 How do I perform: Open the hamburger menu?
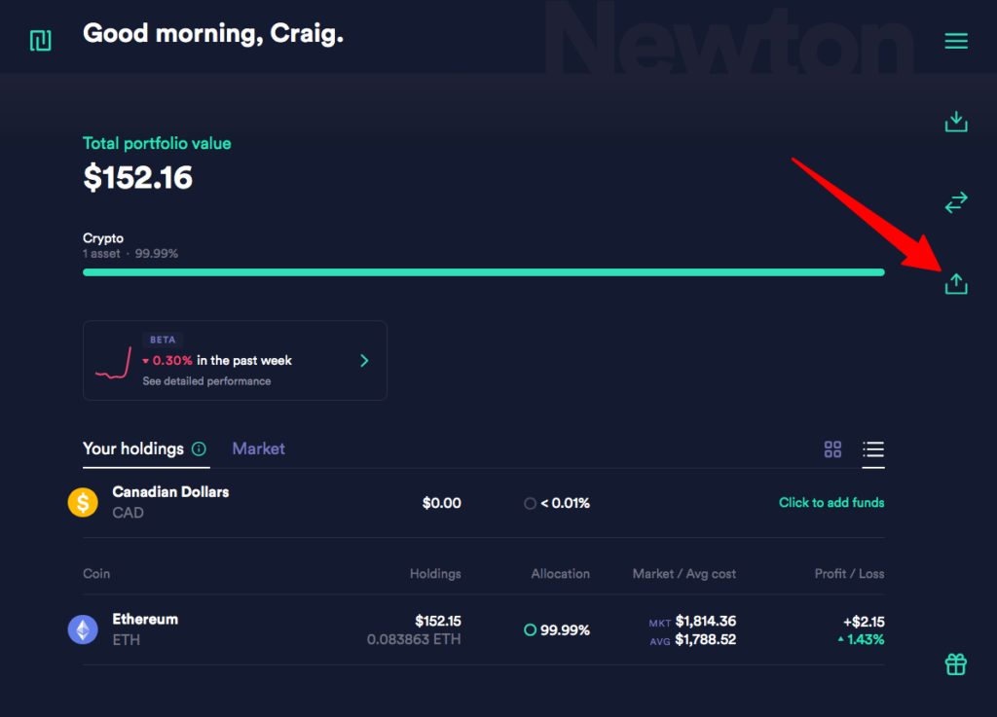click(x=956, y=41)
